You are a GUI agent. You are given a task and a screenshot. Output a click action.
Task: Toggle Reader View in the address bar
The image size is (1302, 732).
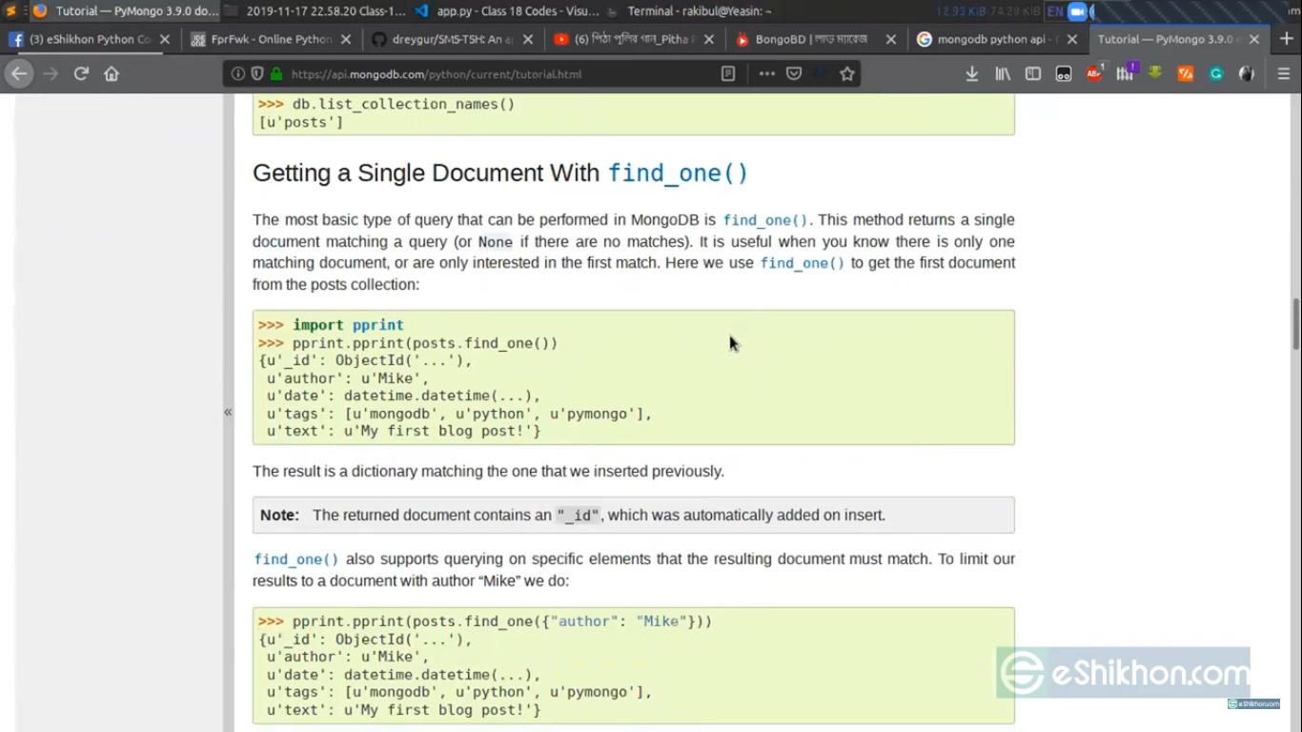click(728, 73)
